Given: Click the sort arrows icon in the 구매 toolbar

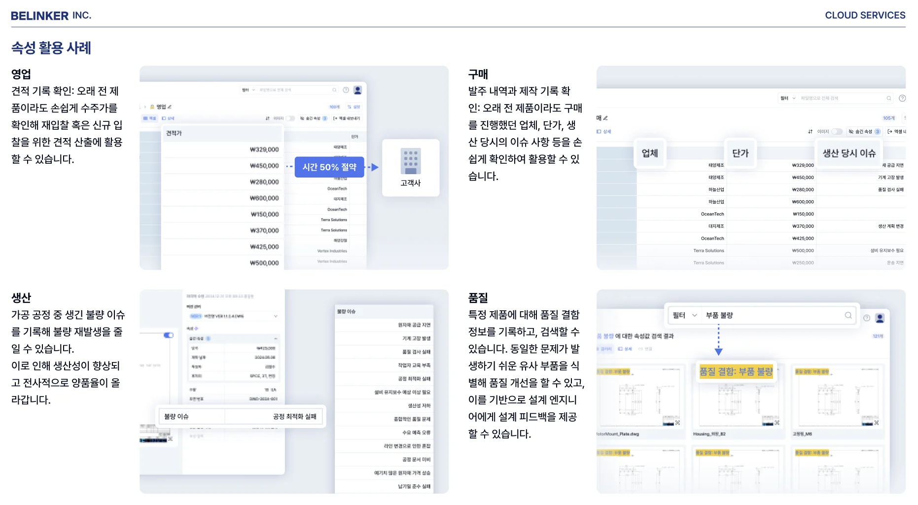Looking at the screenshot, I should pos(810,132).
